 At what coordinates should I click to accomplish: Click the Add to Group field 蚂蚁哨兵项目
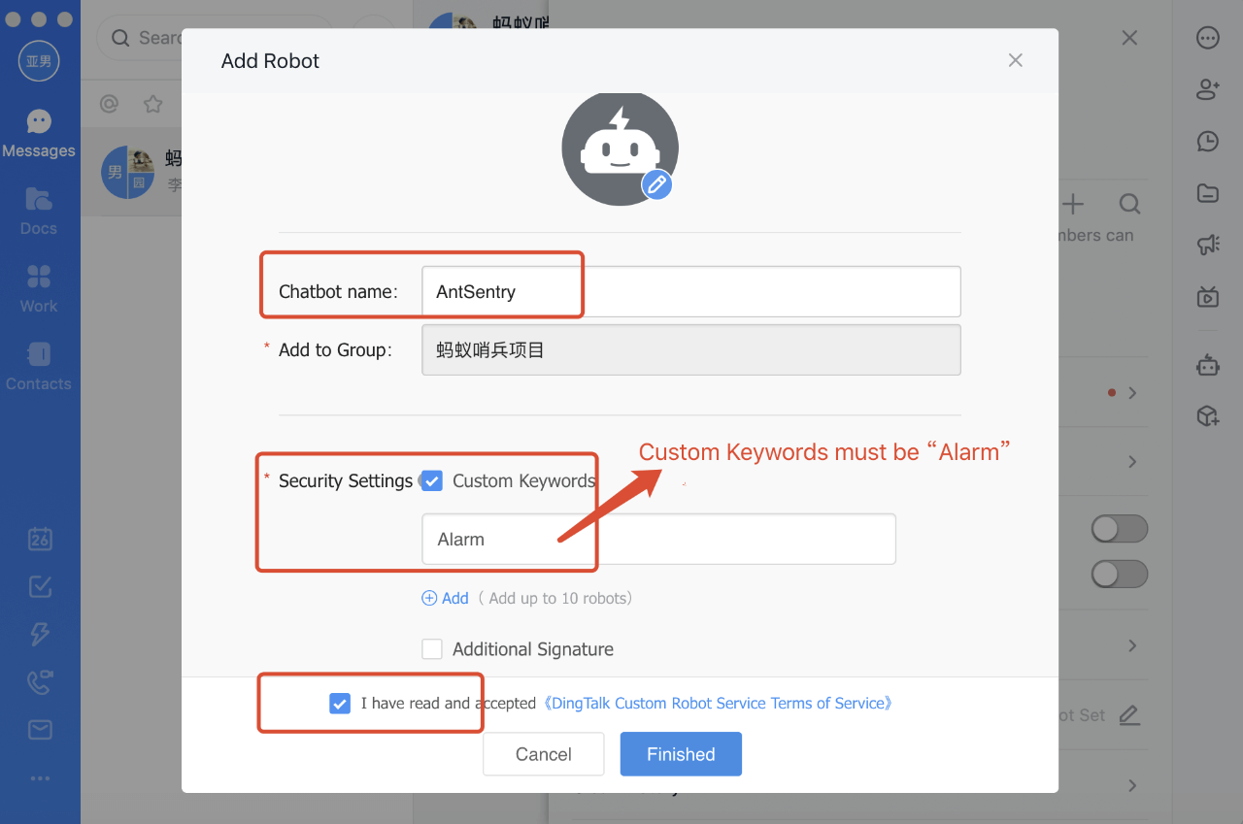(691, 349)
